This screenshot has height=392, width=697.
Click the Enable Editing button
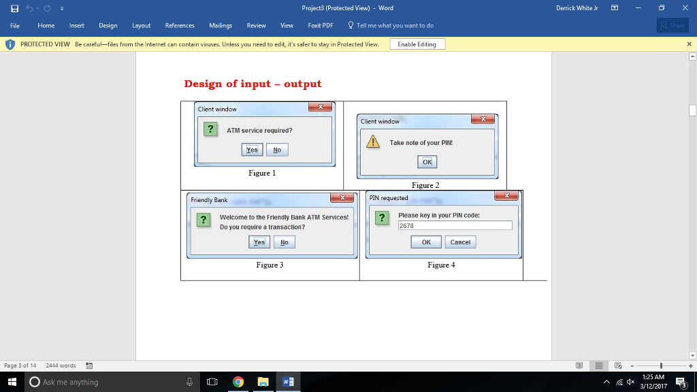[x=418, y=43]
